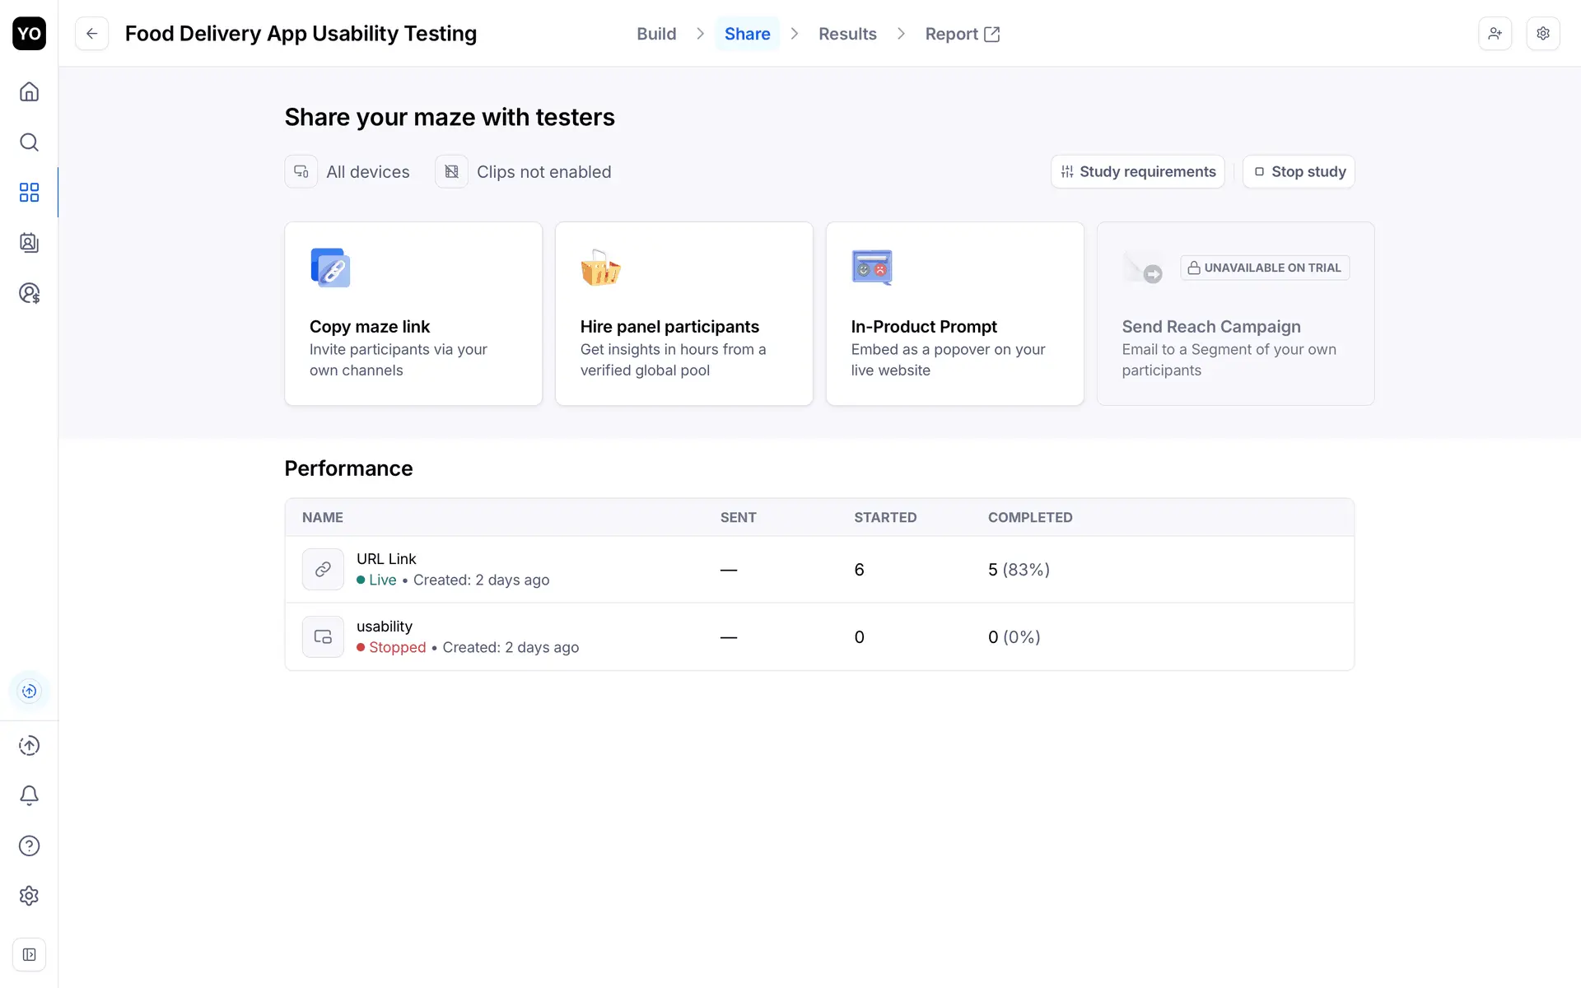Screen dimensions: 1581x988
Task: Click the Stop study button
Action: point(1299,171)
